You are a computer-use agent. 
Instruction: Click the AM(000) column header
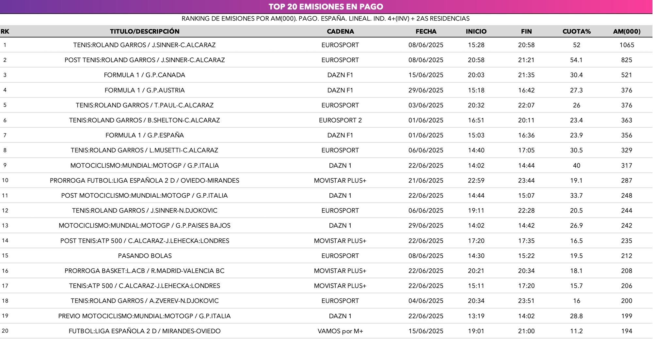(627, 31)
